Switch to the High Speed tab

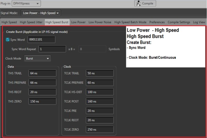9,22
